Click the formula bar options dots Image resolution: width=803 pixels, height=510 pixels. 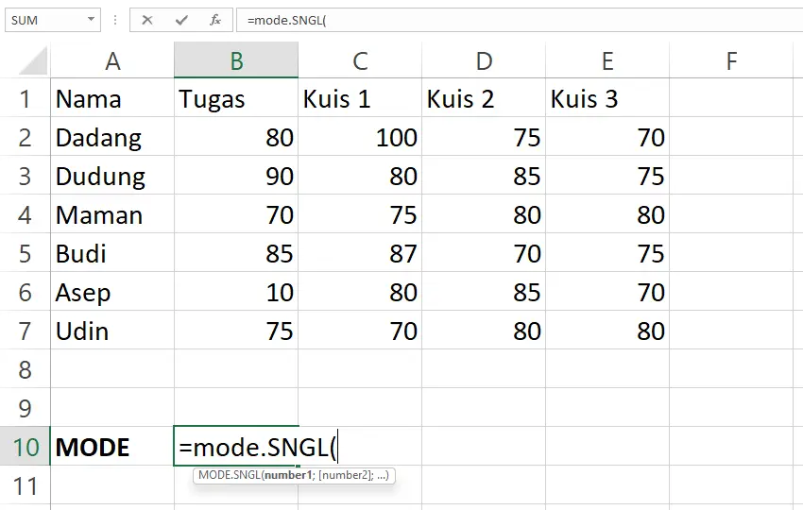[115, 20]
